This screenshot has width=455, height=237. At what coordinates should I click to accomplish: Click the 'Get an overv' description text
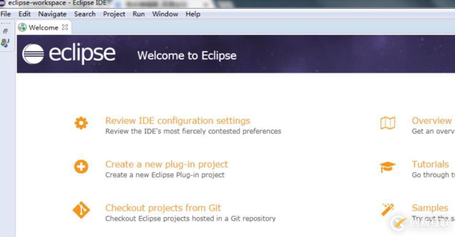pyautogui.click(x=433, y=131)
